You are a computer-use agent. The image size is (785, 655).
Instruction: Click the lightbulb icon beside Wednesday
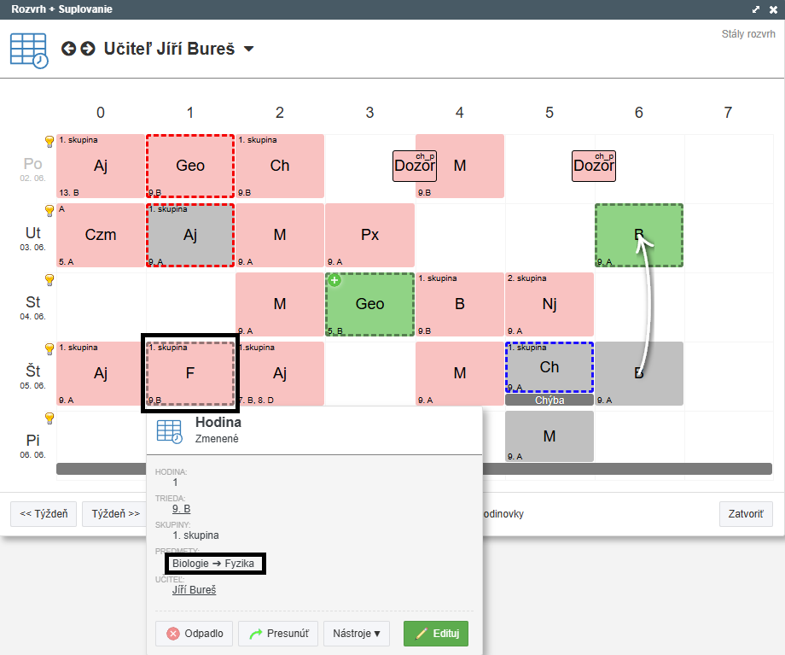pos(49,280)
